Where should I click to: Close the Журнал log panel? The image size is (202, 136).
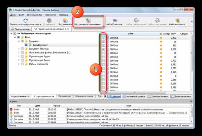[191, 101]
